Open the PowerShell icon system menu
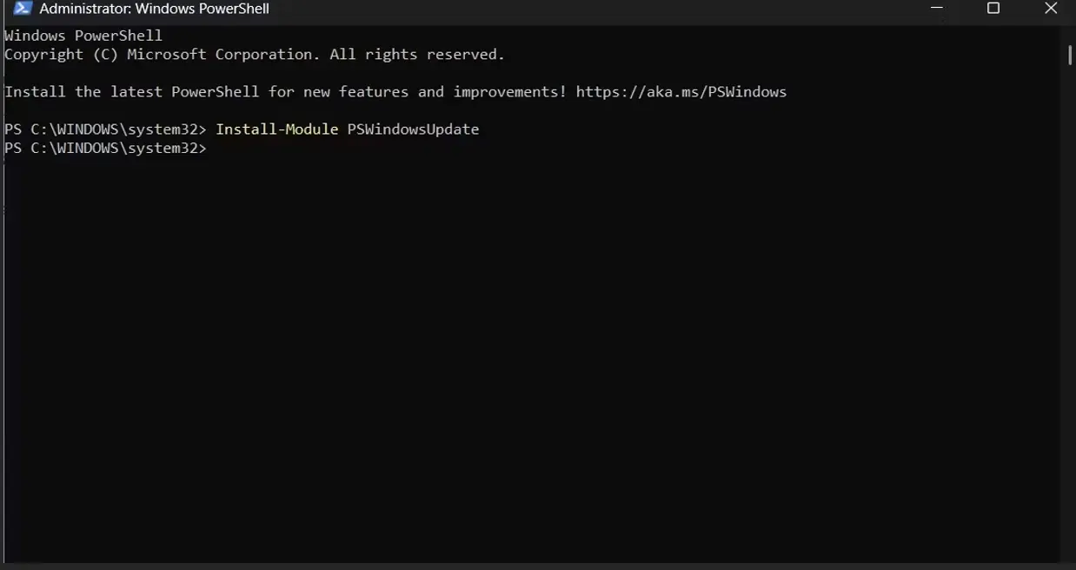Screen dimensions: 1076x570 click(x=23, y=9)
